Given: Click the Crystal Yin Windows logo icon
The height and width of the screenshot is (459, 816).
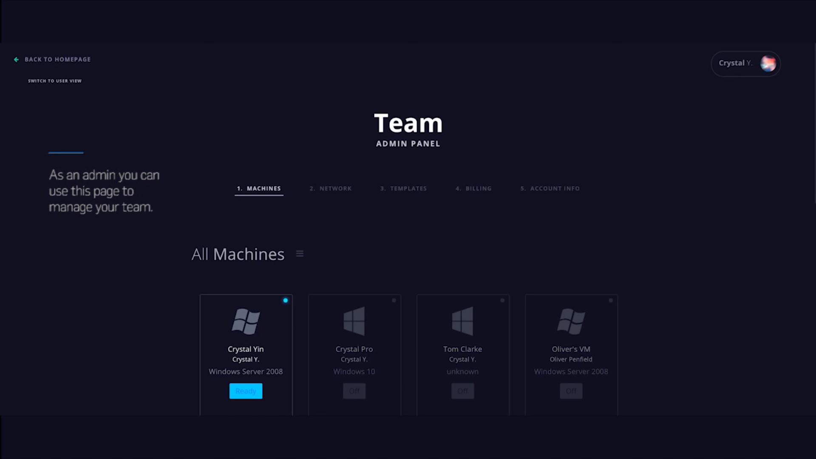Looking at the screenshot, I should pos(246,321).
